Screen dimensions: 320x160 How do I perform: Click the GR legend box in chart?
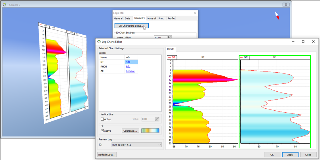(244, 58)
